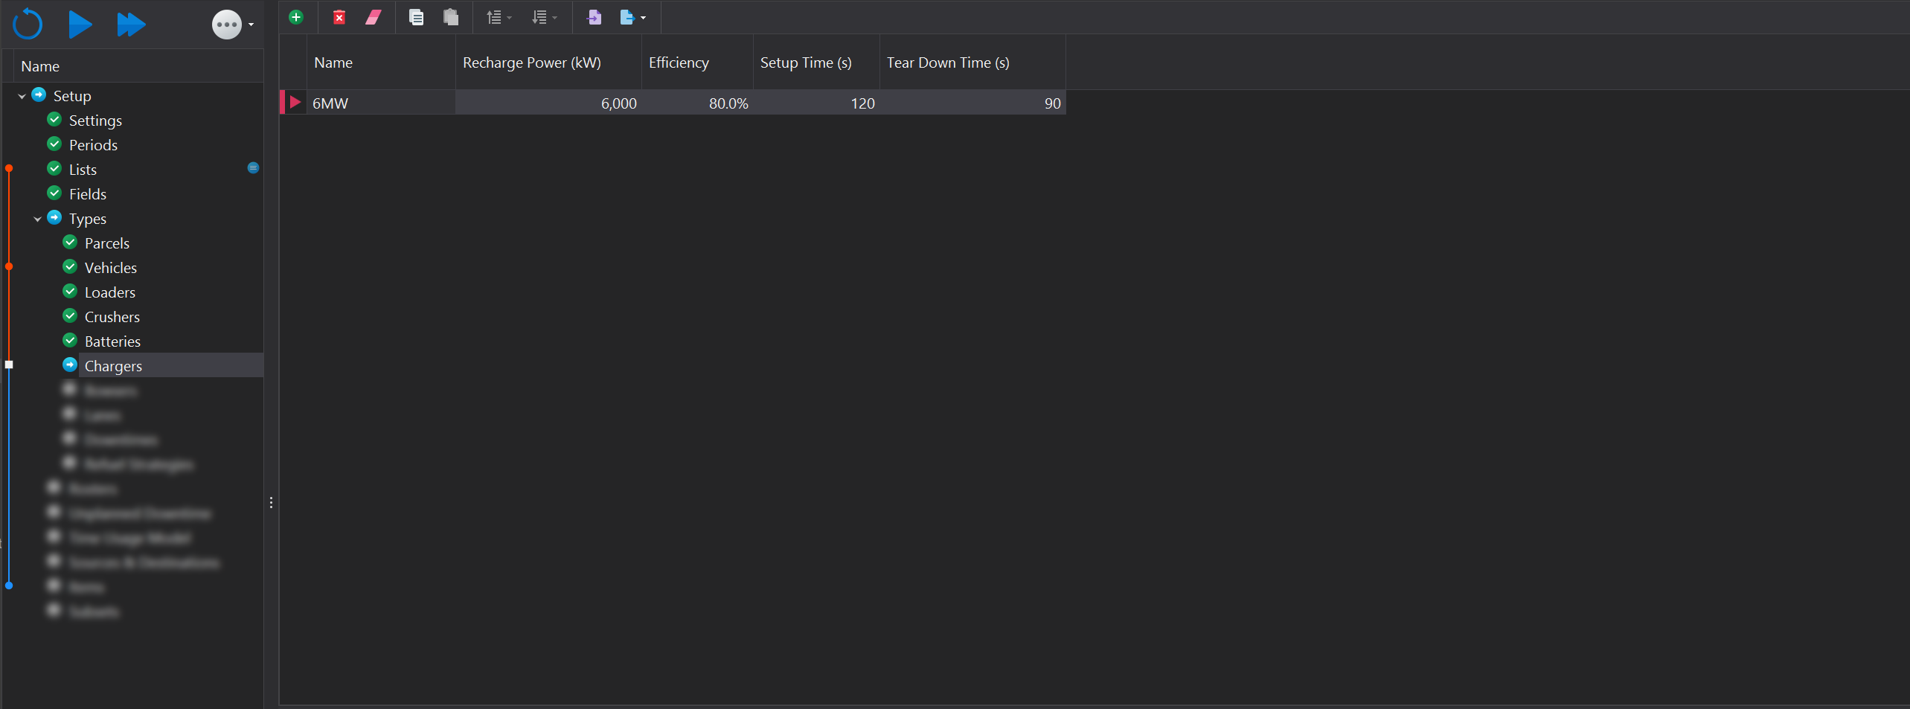Collapse the Setup tree node
This screenshot has height=709, width=1910.
tap(22, 96)
